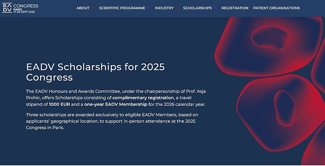Click the Paris 17-20 Sept 2025 date text
The height and width of the screenshot is (166, 325).
(x=25, y=11)
